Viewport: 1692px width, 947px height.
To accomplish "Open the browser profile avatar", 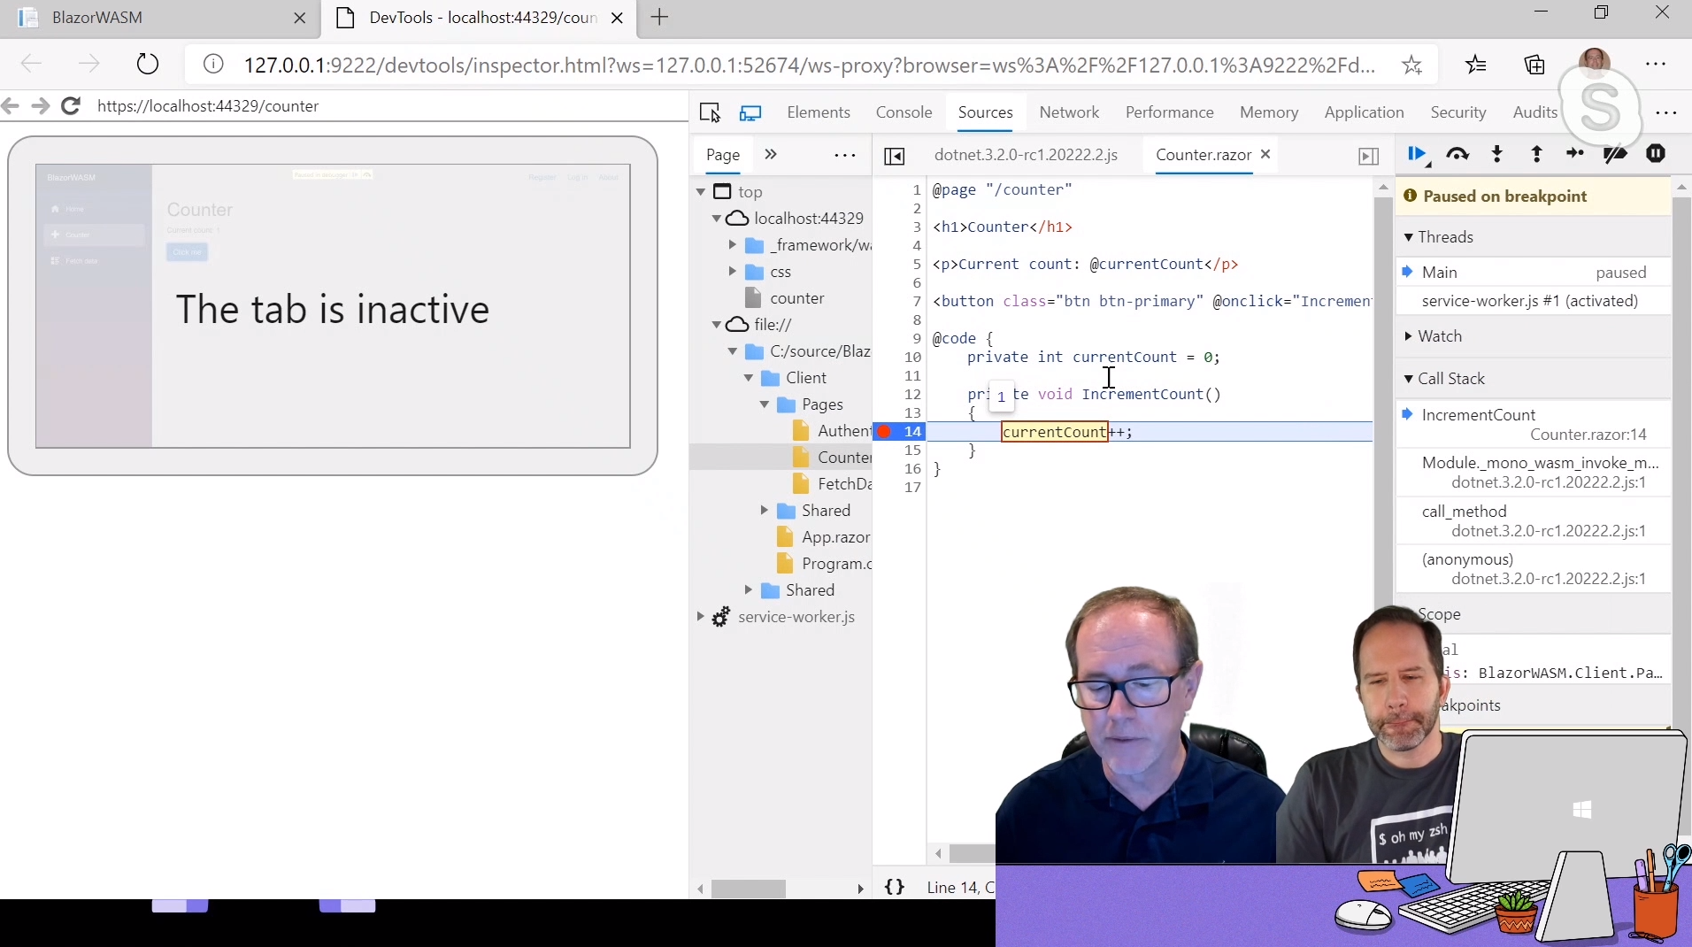I will 1594,62.
